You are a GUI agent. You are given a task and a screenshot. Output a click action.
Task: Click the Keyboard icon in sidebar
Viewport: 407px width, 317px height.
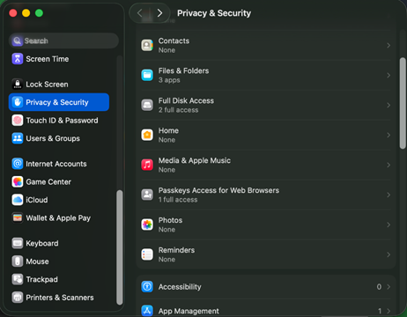coord(18,243)
